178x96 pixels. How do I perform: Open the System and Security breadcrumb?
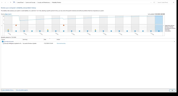30,2
